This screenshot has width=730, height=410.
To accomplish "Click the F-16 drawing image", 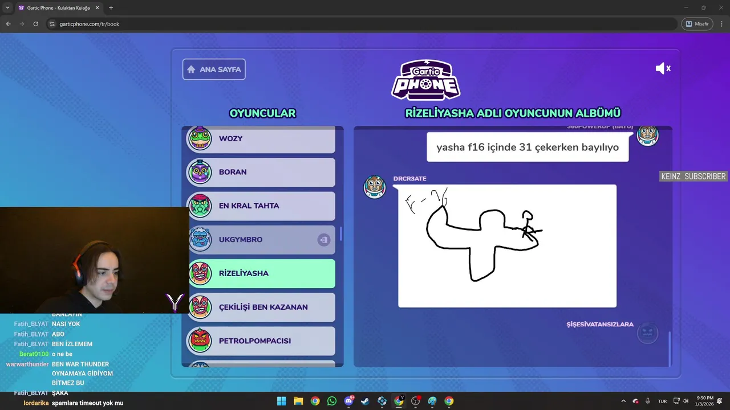I will (x=507, y=246).
